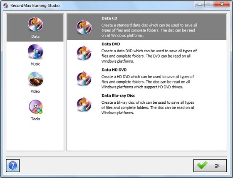Choose the Data Blu-ray Disc heading
Viewport: 233px width, 178px height.
118,95
